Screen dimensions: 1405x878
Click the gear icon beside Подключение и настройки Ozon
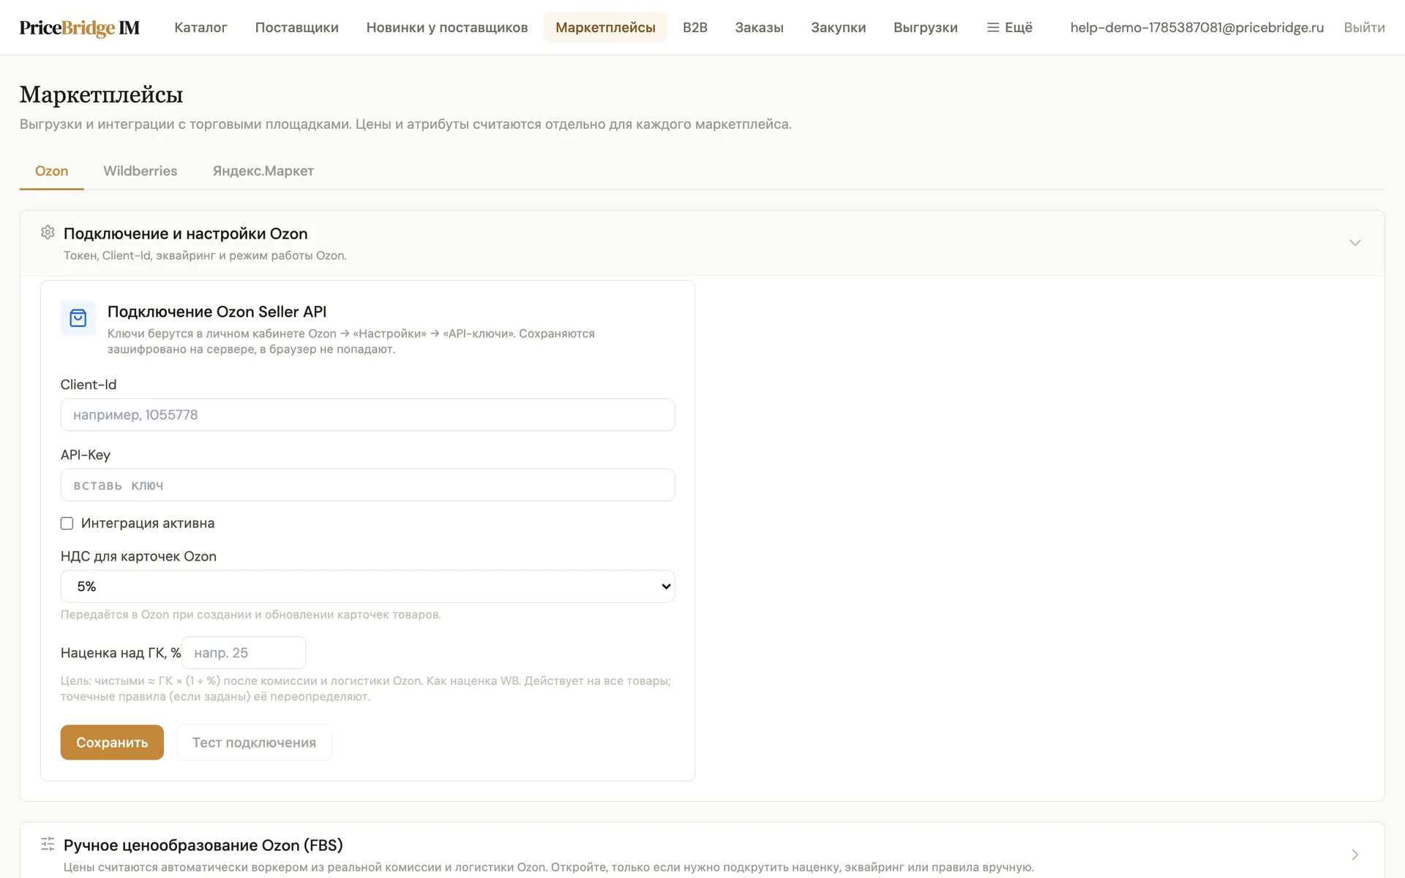[48, 233]
